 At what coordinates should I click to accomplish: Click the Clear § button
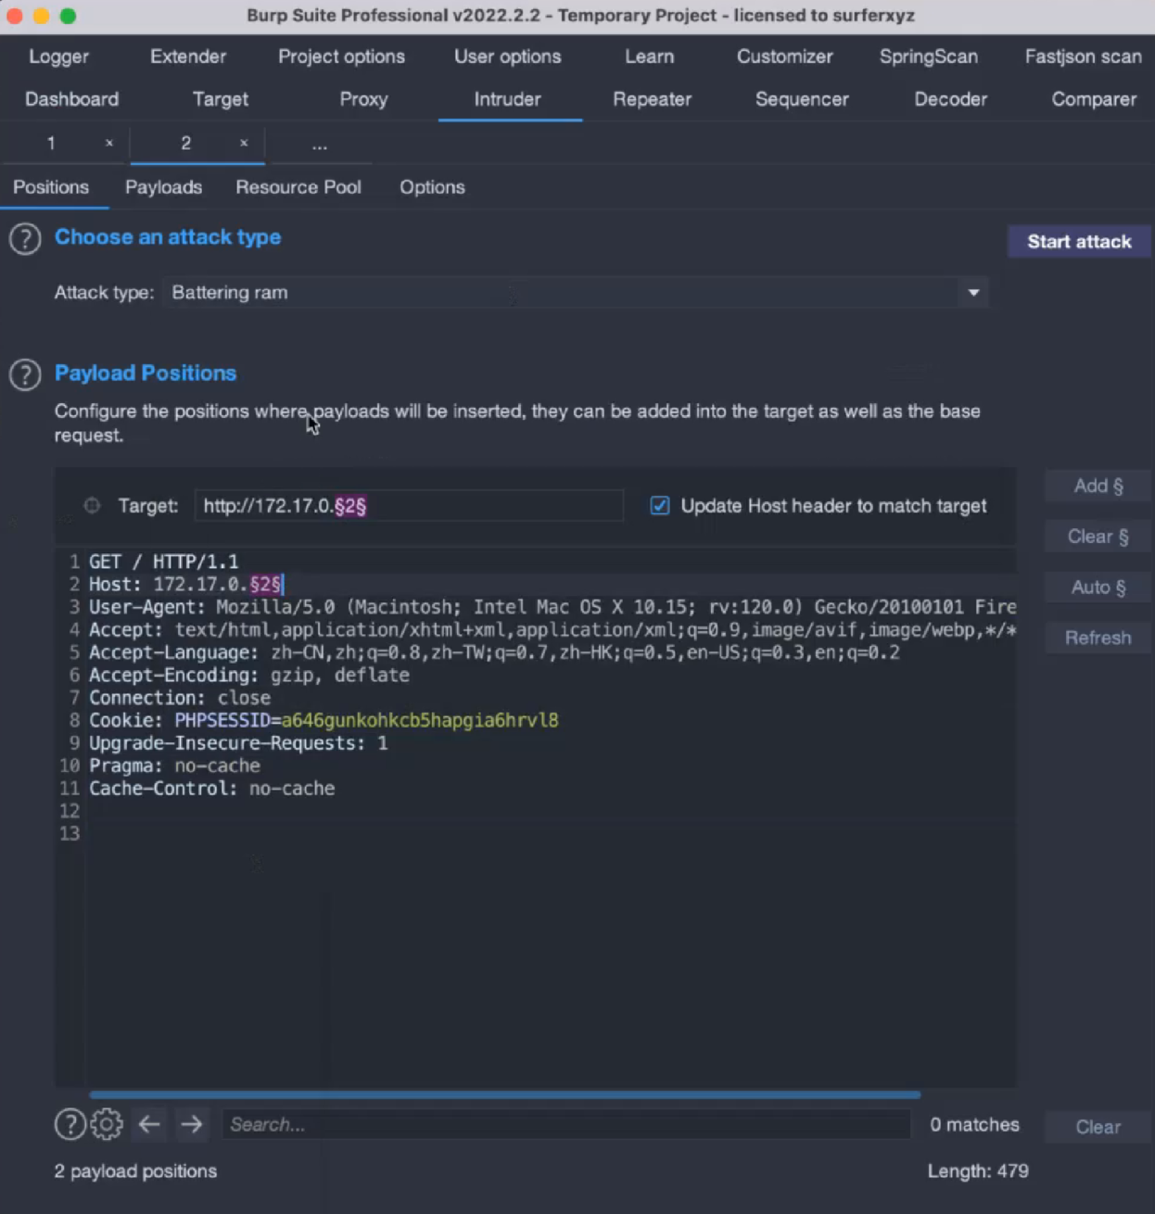[1098, 537]
